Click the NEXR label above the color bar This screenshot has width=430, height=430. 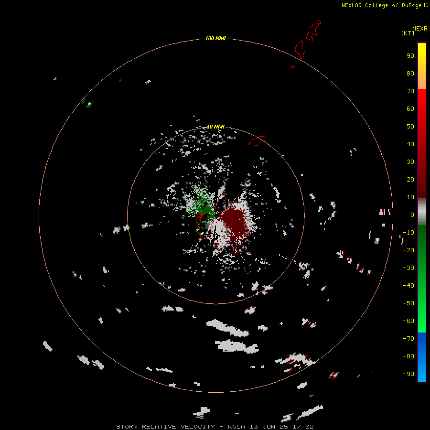click(x=420, y=29)
